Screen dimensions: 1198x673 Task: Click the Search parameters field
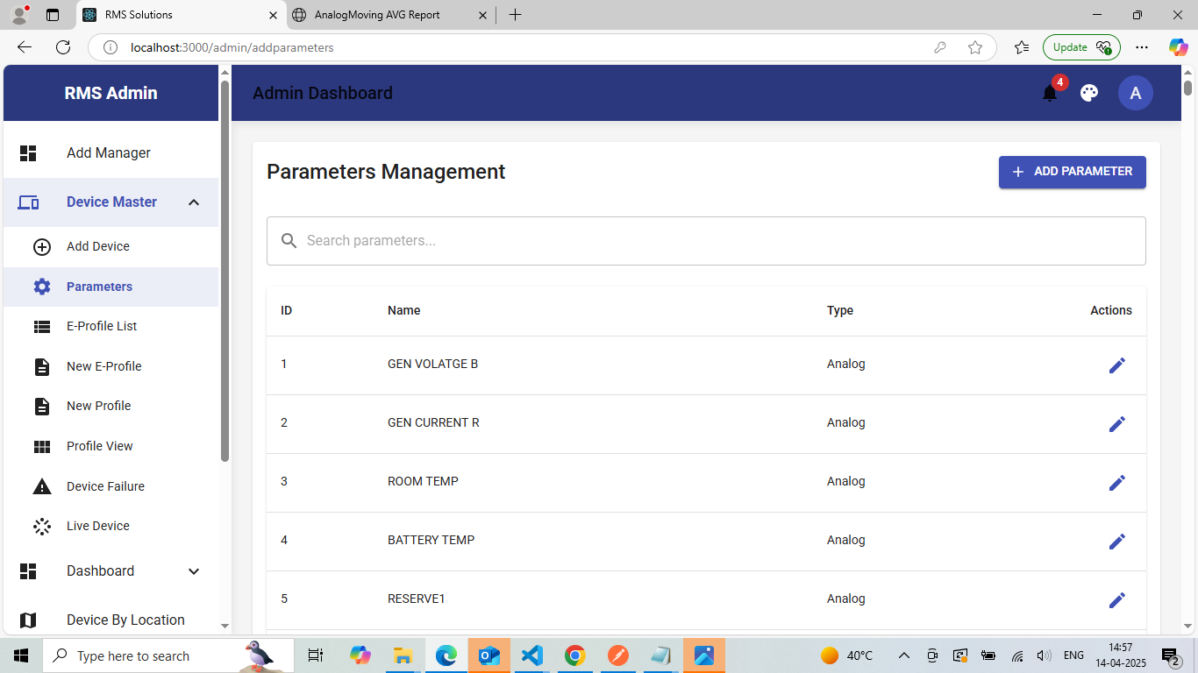(706, 241)
